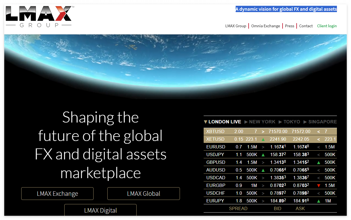Click the GBPUSD ask price 1.34152
Image resolution: width=351 pixels, height=220 pixels.
coord(301,162)
